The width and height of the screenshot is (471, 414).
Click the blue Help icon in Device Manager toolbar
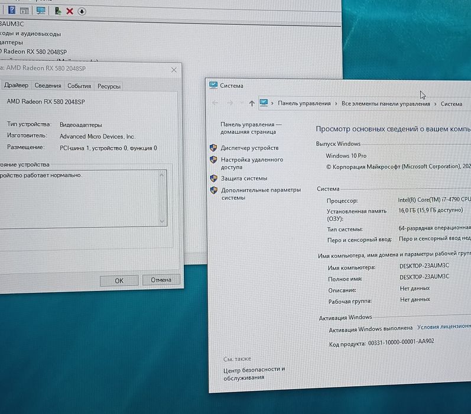(x=11, y=10)
